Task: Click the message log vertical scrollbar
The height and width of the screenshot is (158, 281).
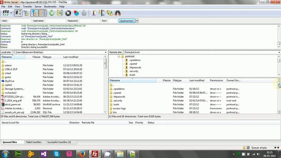Action: point(279,36)
